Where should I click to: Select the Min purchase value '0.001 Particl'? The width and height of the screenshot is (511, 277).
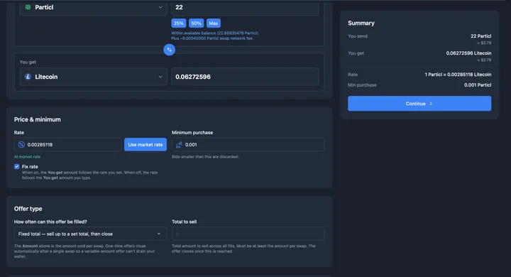478,85
